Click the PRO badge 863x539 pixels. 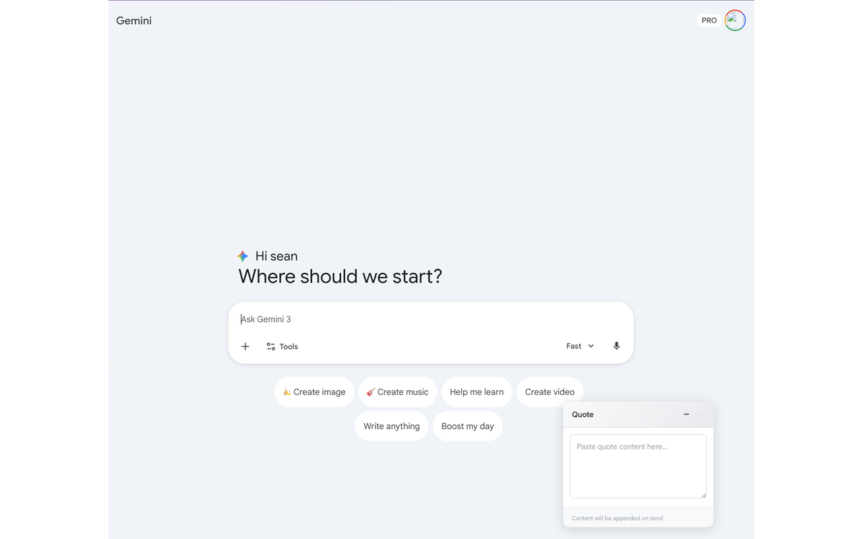709,20
